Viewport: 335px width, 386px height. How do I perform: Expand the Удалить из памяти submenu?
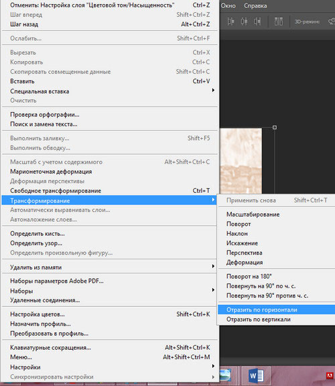coord(109,267)
